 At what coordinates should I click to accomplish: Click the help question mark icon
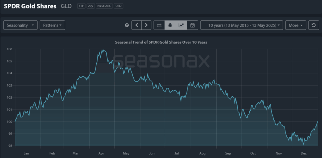click(x=127, y=25)
